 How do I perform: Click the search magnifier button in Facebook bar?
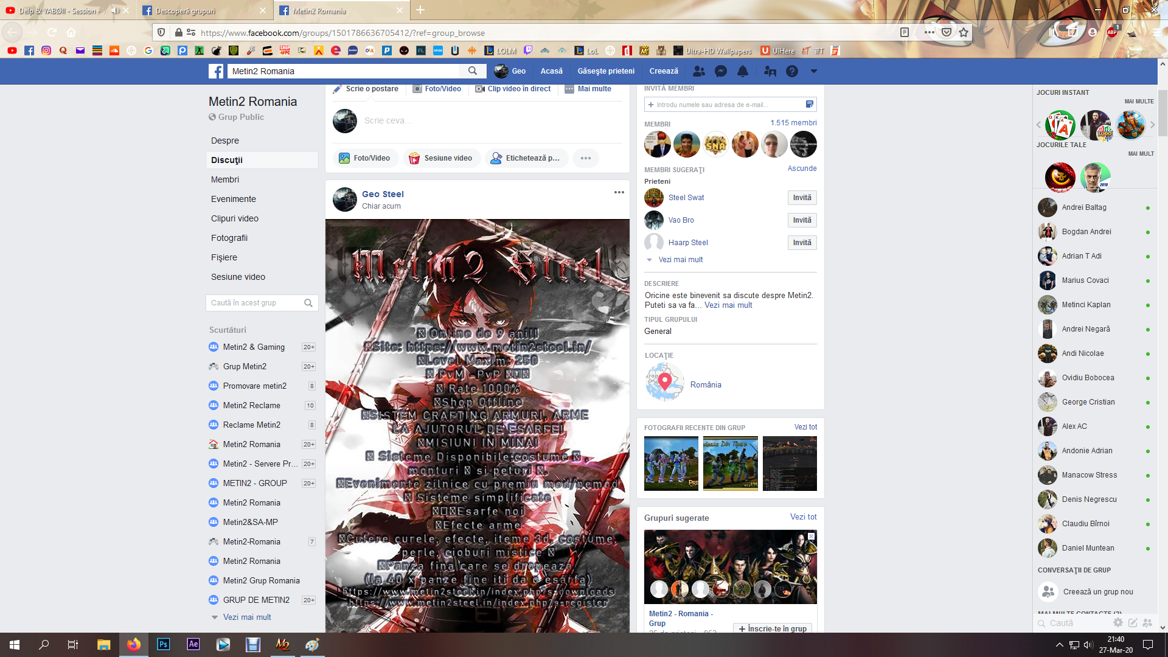473,71
